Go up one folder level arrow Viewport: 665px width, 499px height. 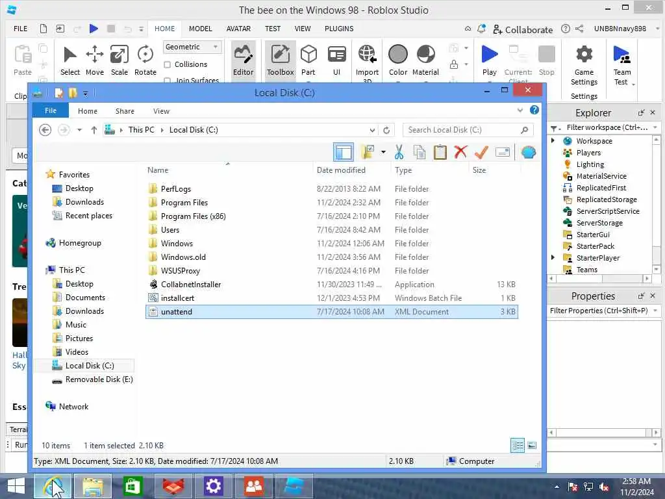coord(94,130)
